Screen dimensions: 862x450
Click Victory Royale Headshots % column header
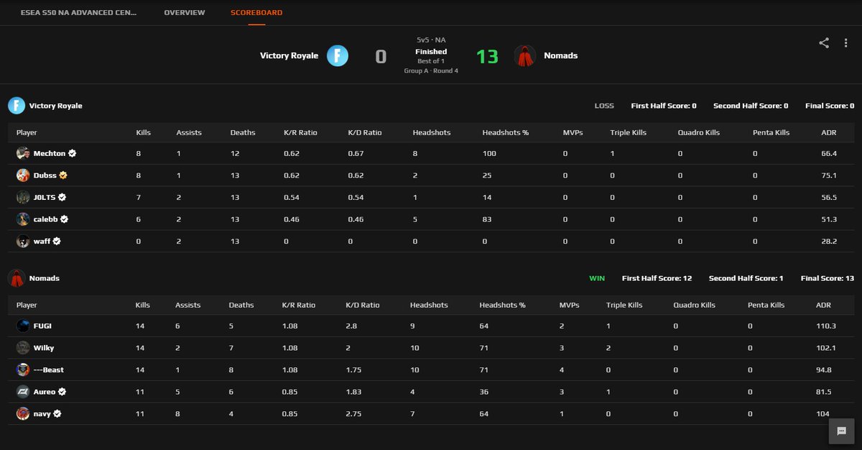505,132
